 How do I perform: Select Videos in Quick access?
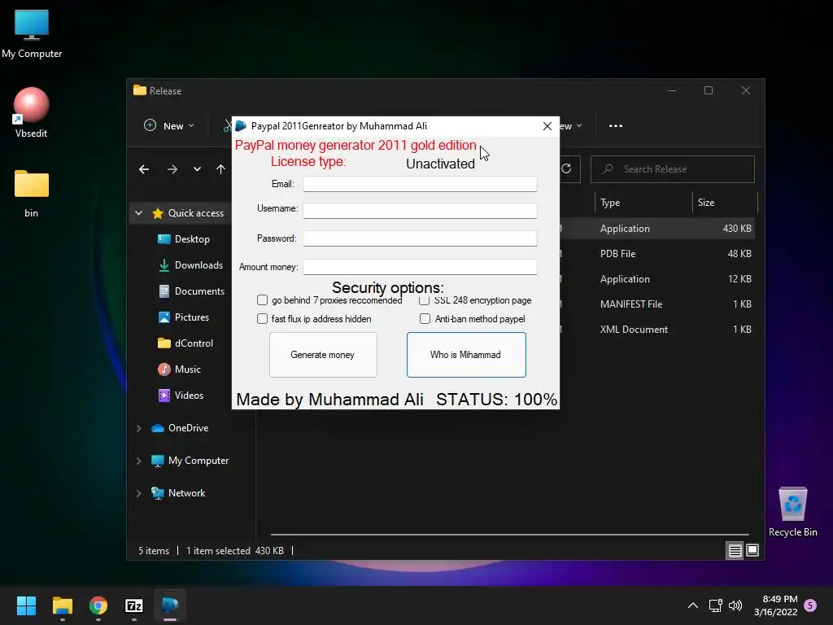point(181,396)
